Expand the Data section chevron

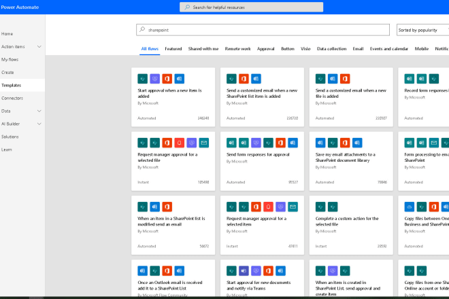coord(39,111)
